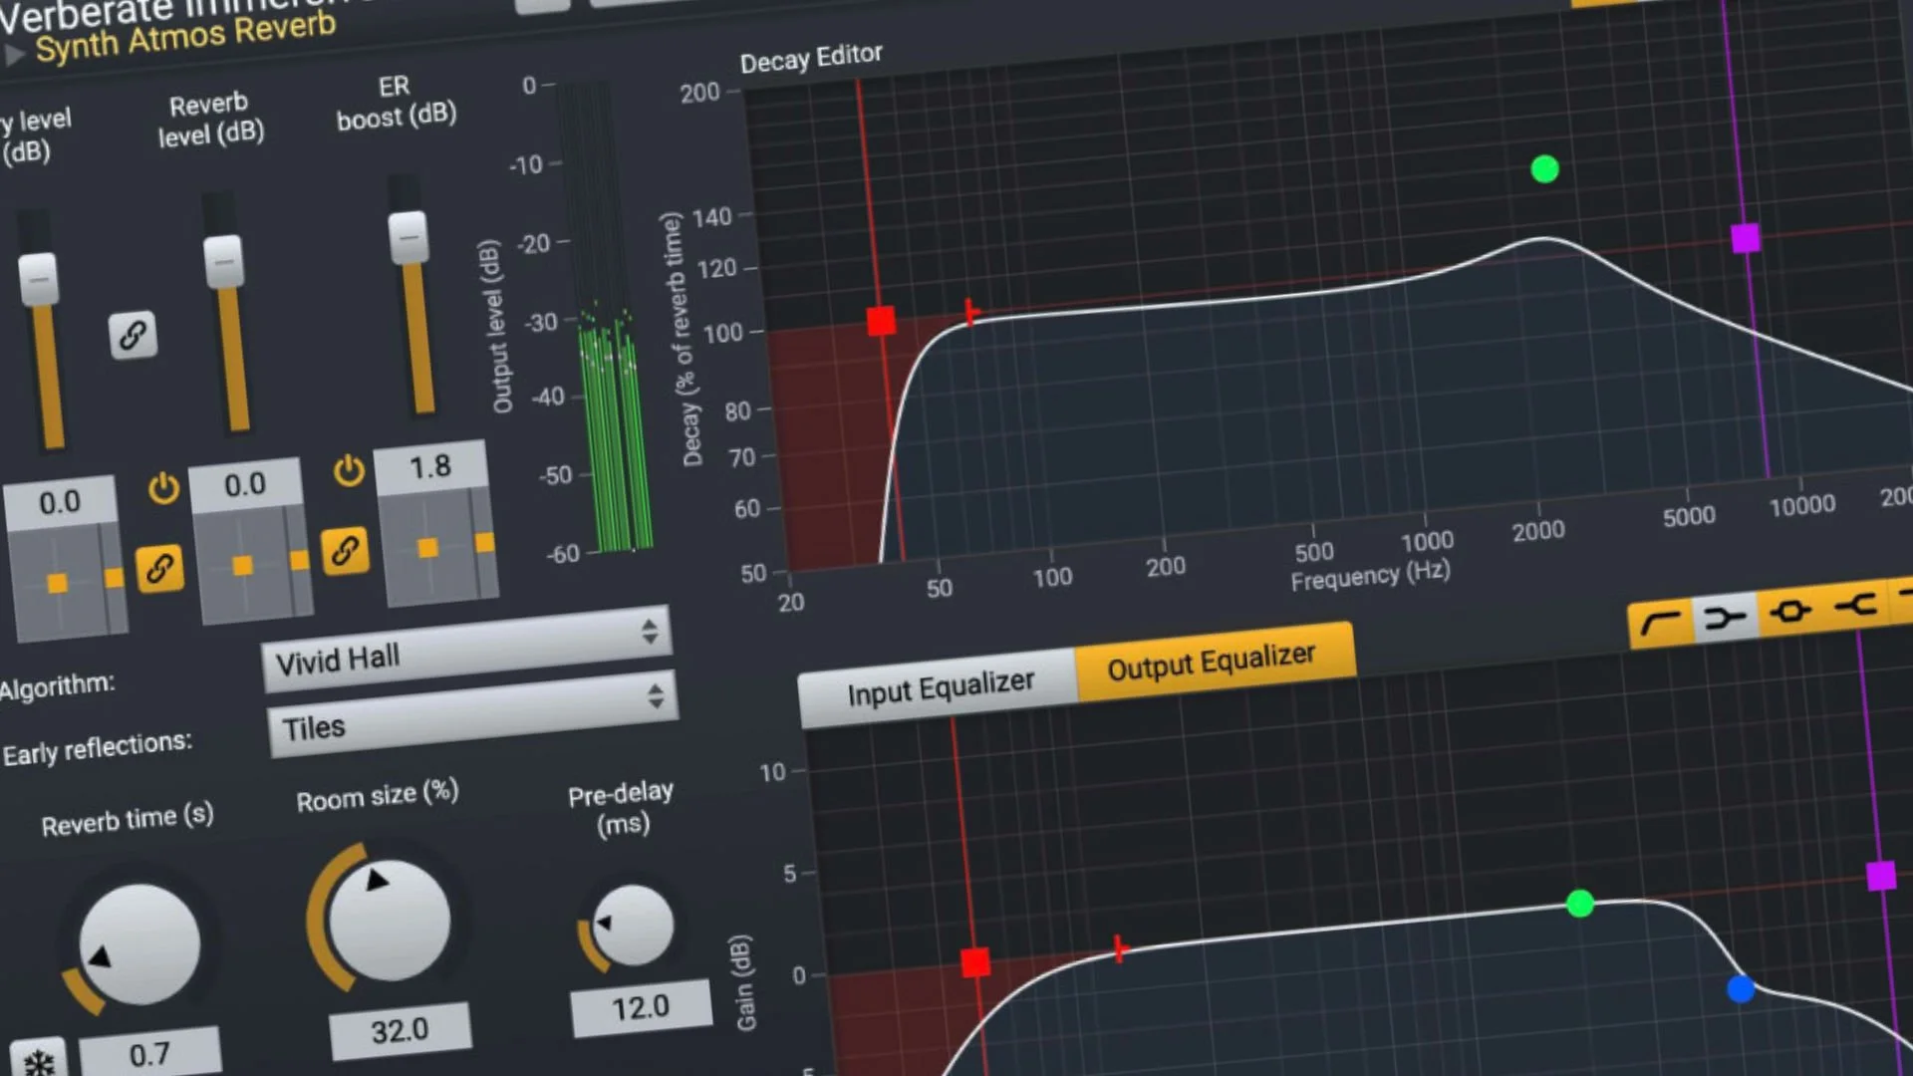Click the high-pass filter shape icon
The image size is (1913, 1076).
point(1659,624)
